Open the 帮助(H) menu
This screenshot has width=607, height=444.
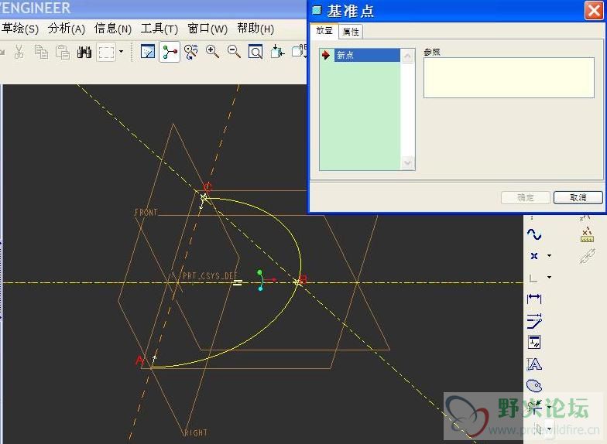pos(255,29)
